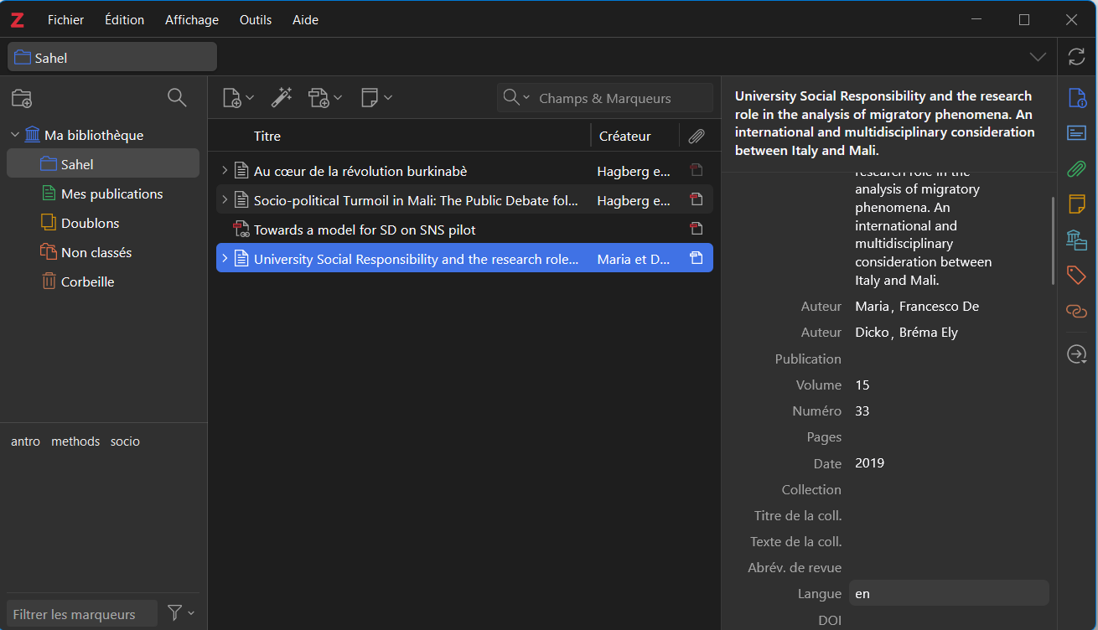Open the New Item dropdown
This screenshot has width=1098, height=630.
(238, 98)
